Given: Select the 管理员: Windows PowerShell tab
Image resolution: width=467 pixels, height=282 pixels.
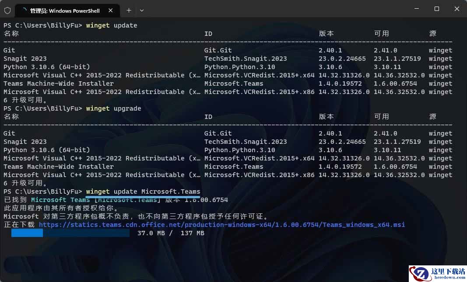Looking at the screenshot, I should (67, 10).
